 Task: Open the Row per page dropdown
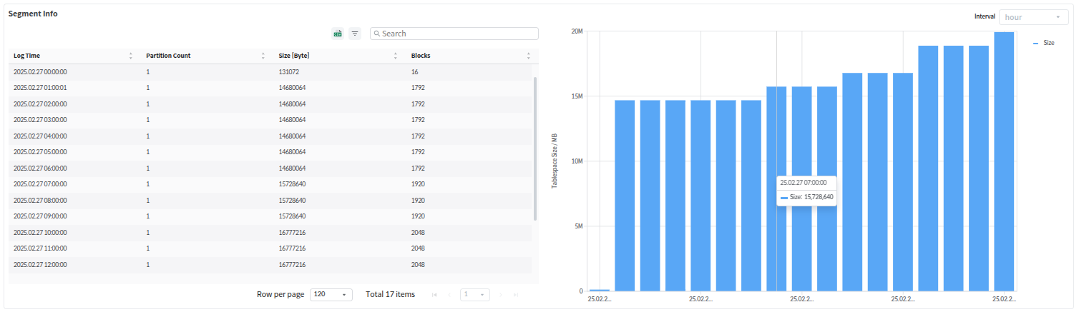[331, 294]
